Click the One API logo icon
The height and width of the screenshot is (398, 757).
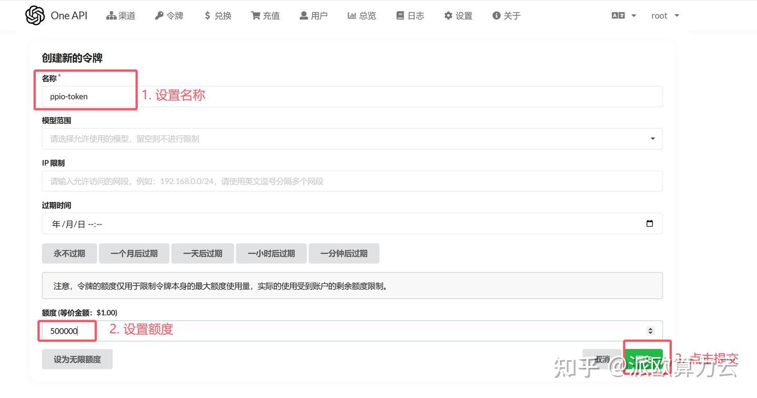(35, 15)
